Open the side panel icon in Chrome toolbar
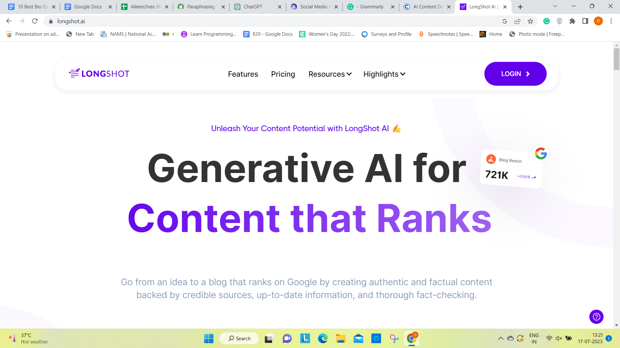The height and width of the screenshot is (348, 620). [x=585, y=21]
